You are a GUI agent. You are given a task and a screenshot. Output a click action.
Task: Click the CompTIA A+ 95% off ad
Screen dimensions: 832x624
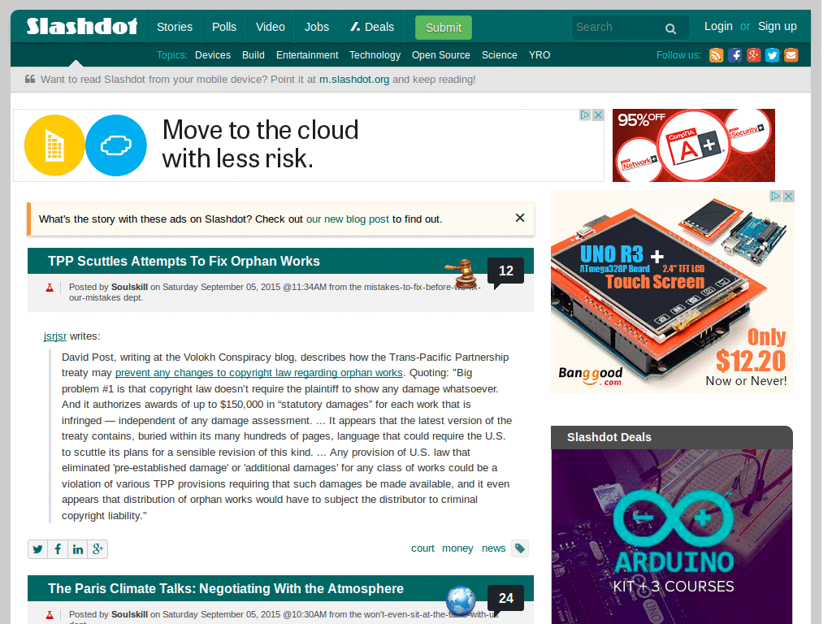tap(694, 145)
